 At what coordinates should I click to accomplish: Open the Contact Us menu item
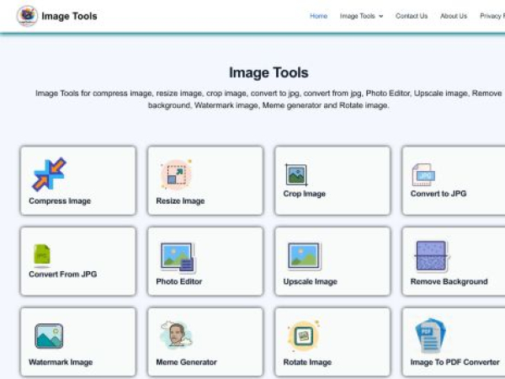[412, 16]
